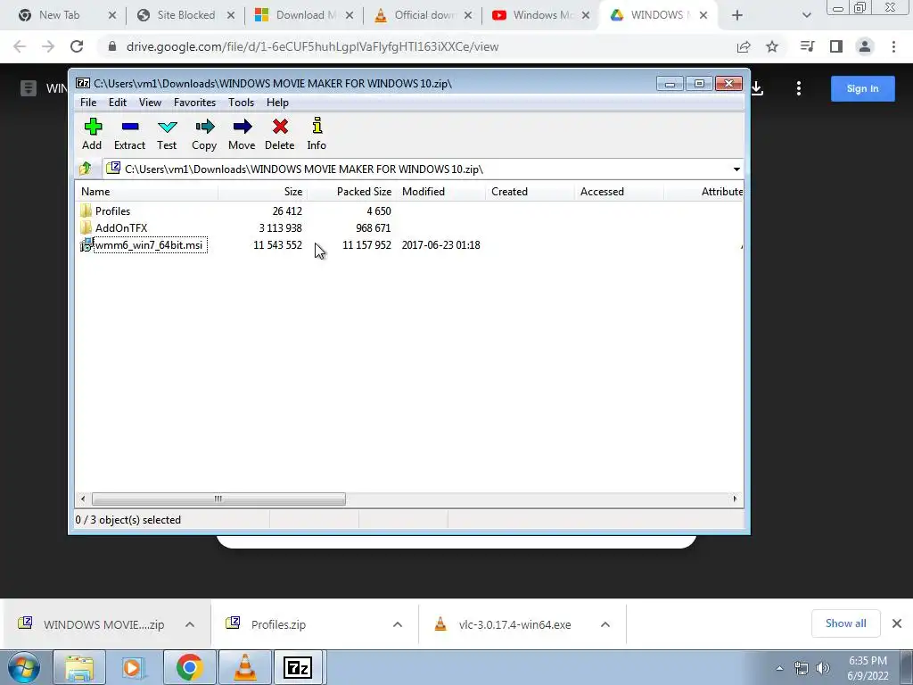Open the Windows Start button
The height and width of the screenshot is (685, 913).
coord(24,667)
